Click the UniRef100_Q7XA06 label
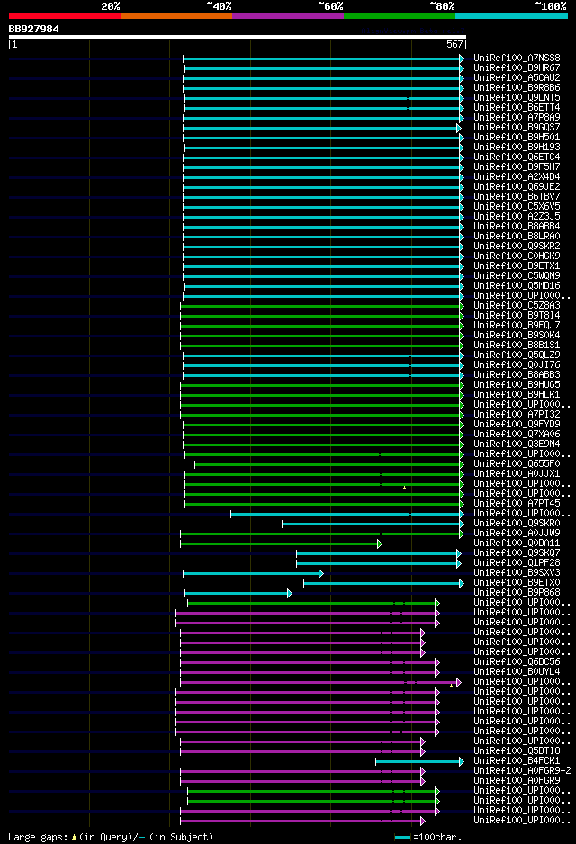This screenshot has height=844, width=576. pyautogui.click(x=517, y=435)
